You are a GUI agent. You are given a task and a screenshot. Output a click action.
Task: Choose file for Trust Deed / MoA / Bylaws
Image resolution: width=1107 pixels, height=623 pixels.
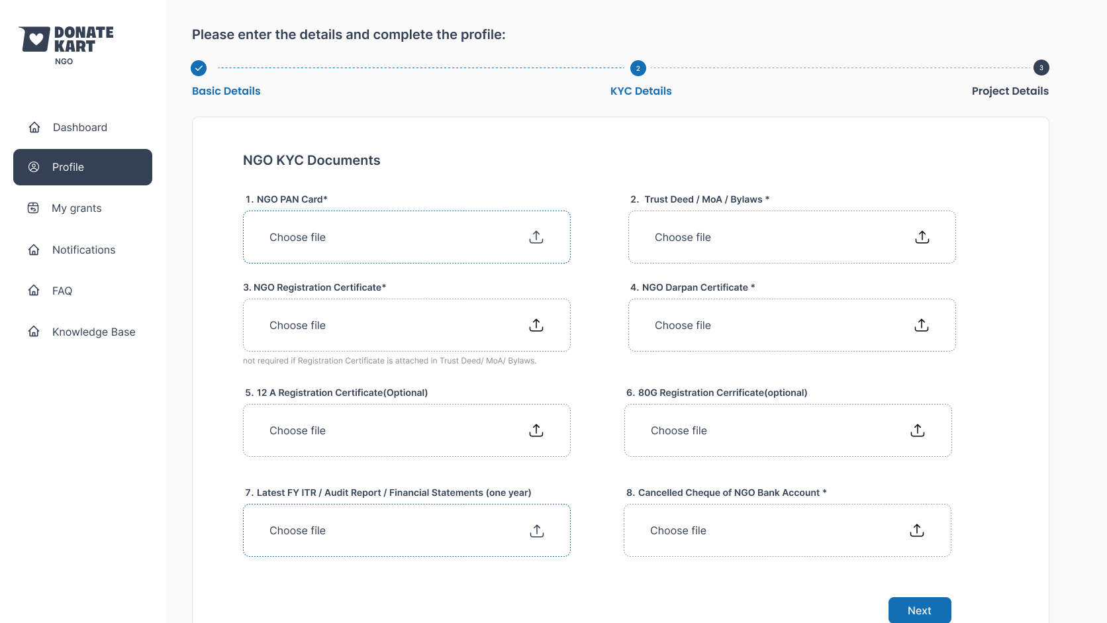(x=792, y=237)
